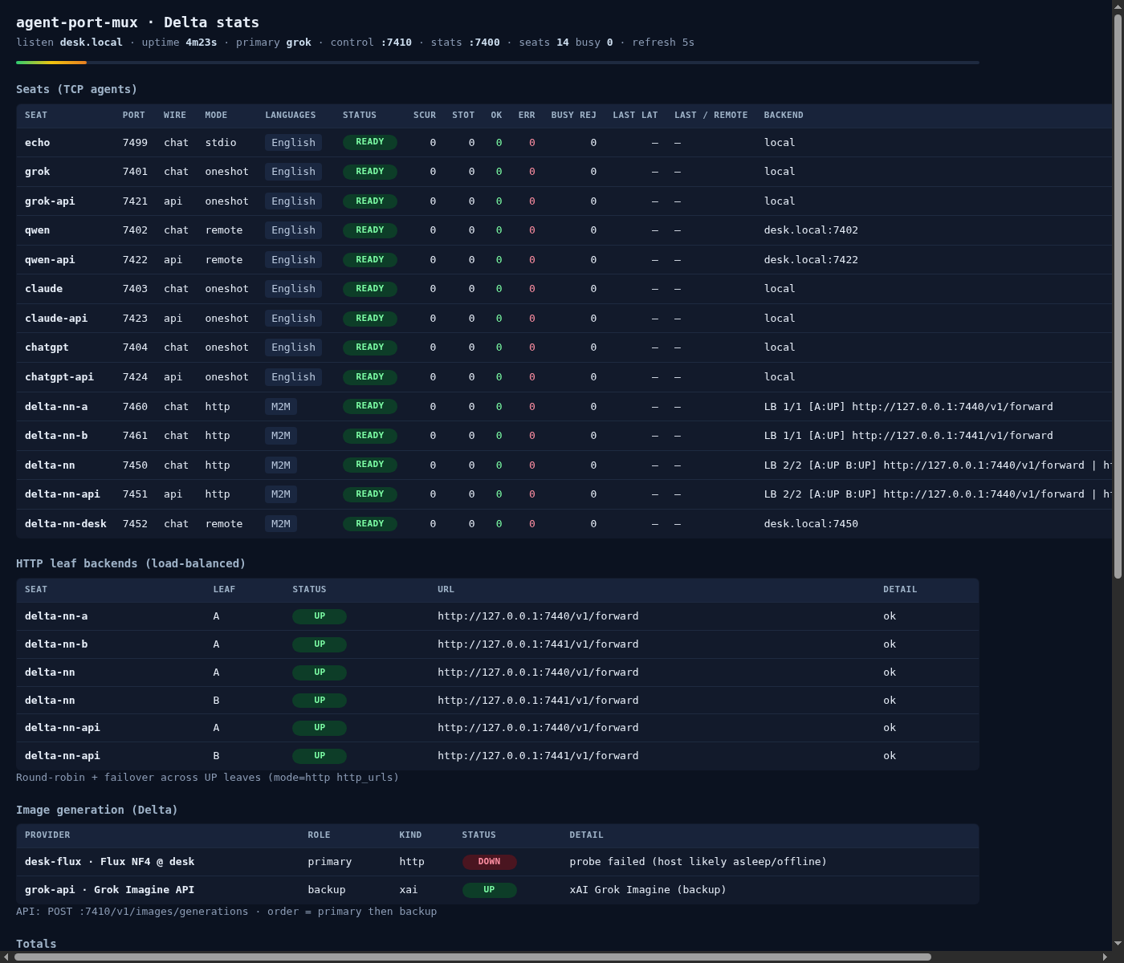Screen dimensions: 1124x963
Task: Click the "HTTP leaf backends (load-balanced)" heading
Action: click(x=131, y=563)
